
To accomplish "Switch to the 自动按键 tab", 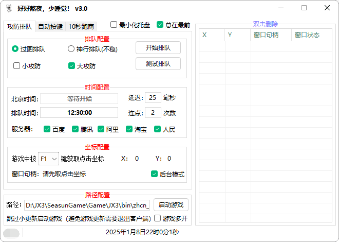I will tap(50, 26).
